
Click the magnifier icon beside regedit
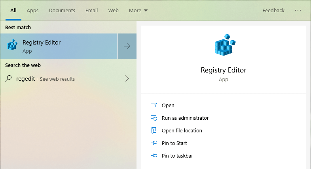(x=8, y=78)
